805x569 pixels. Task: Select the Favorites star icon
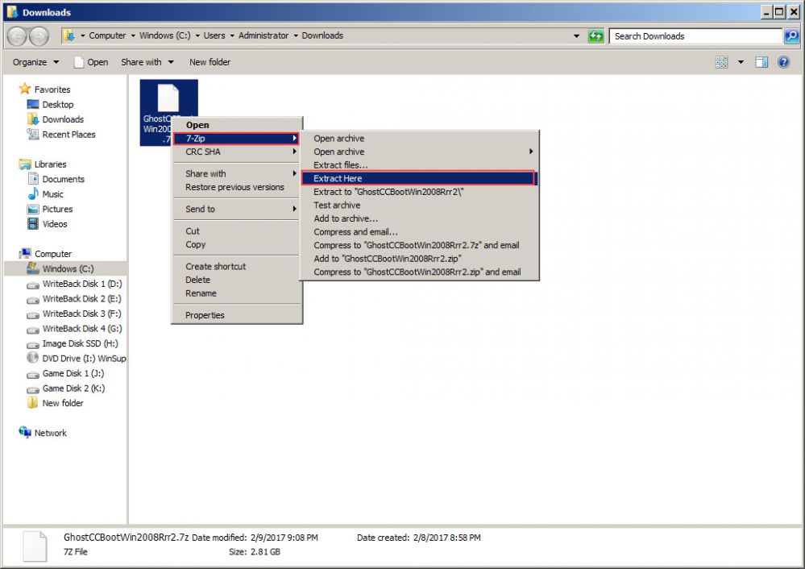pyautogui.click(x=25, y=89)
